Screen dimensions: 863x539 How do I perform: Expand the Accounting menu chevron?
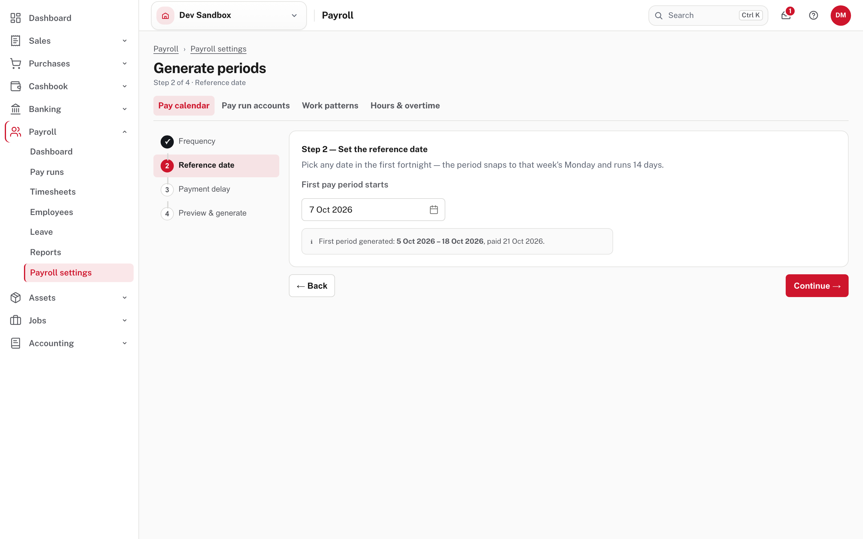point(124,343)
